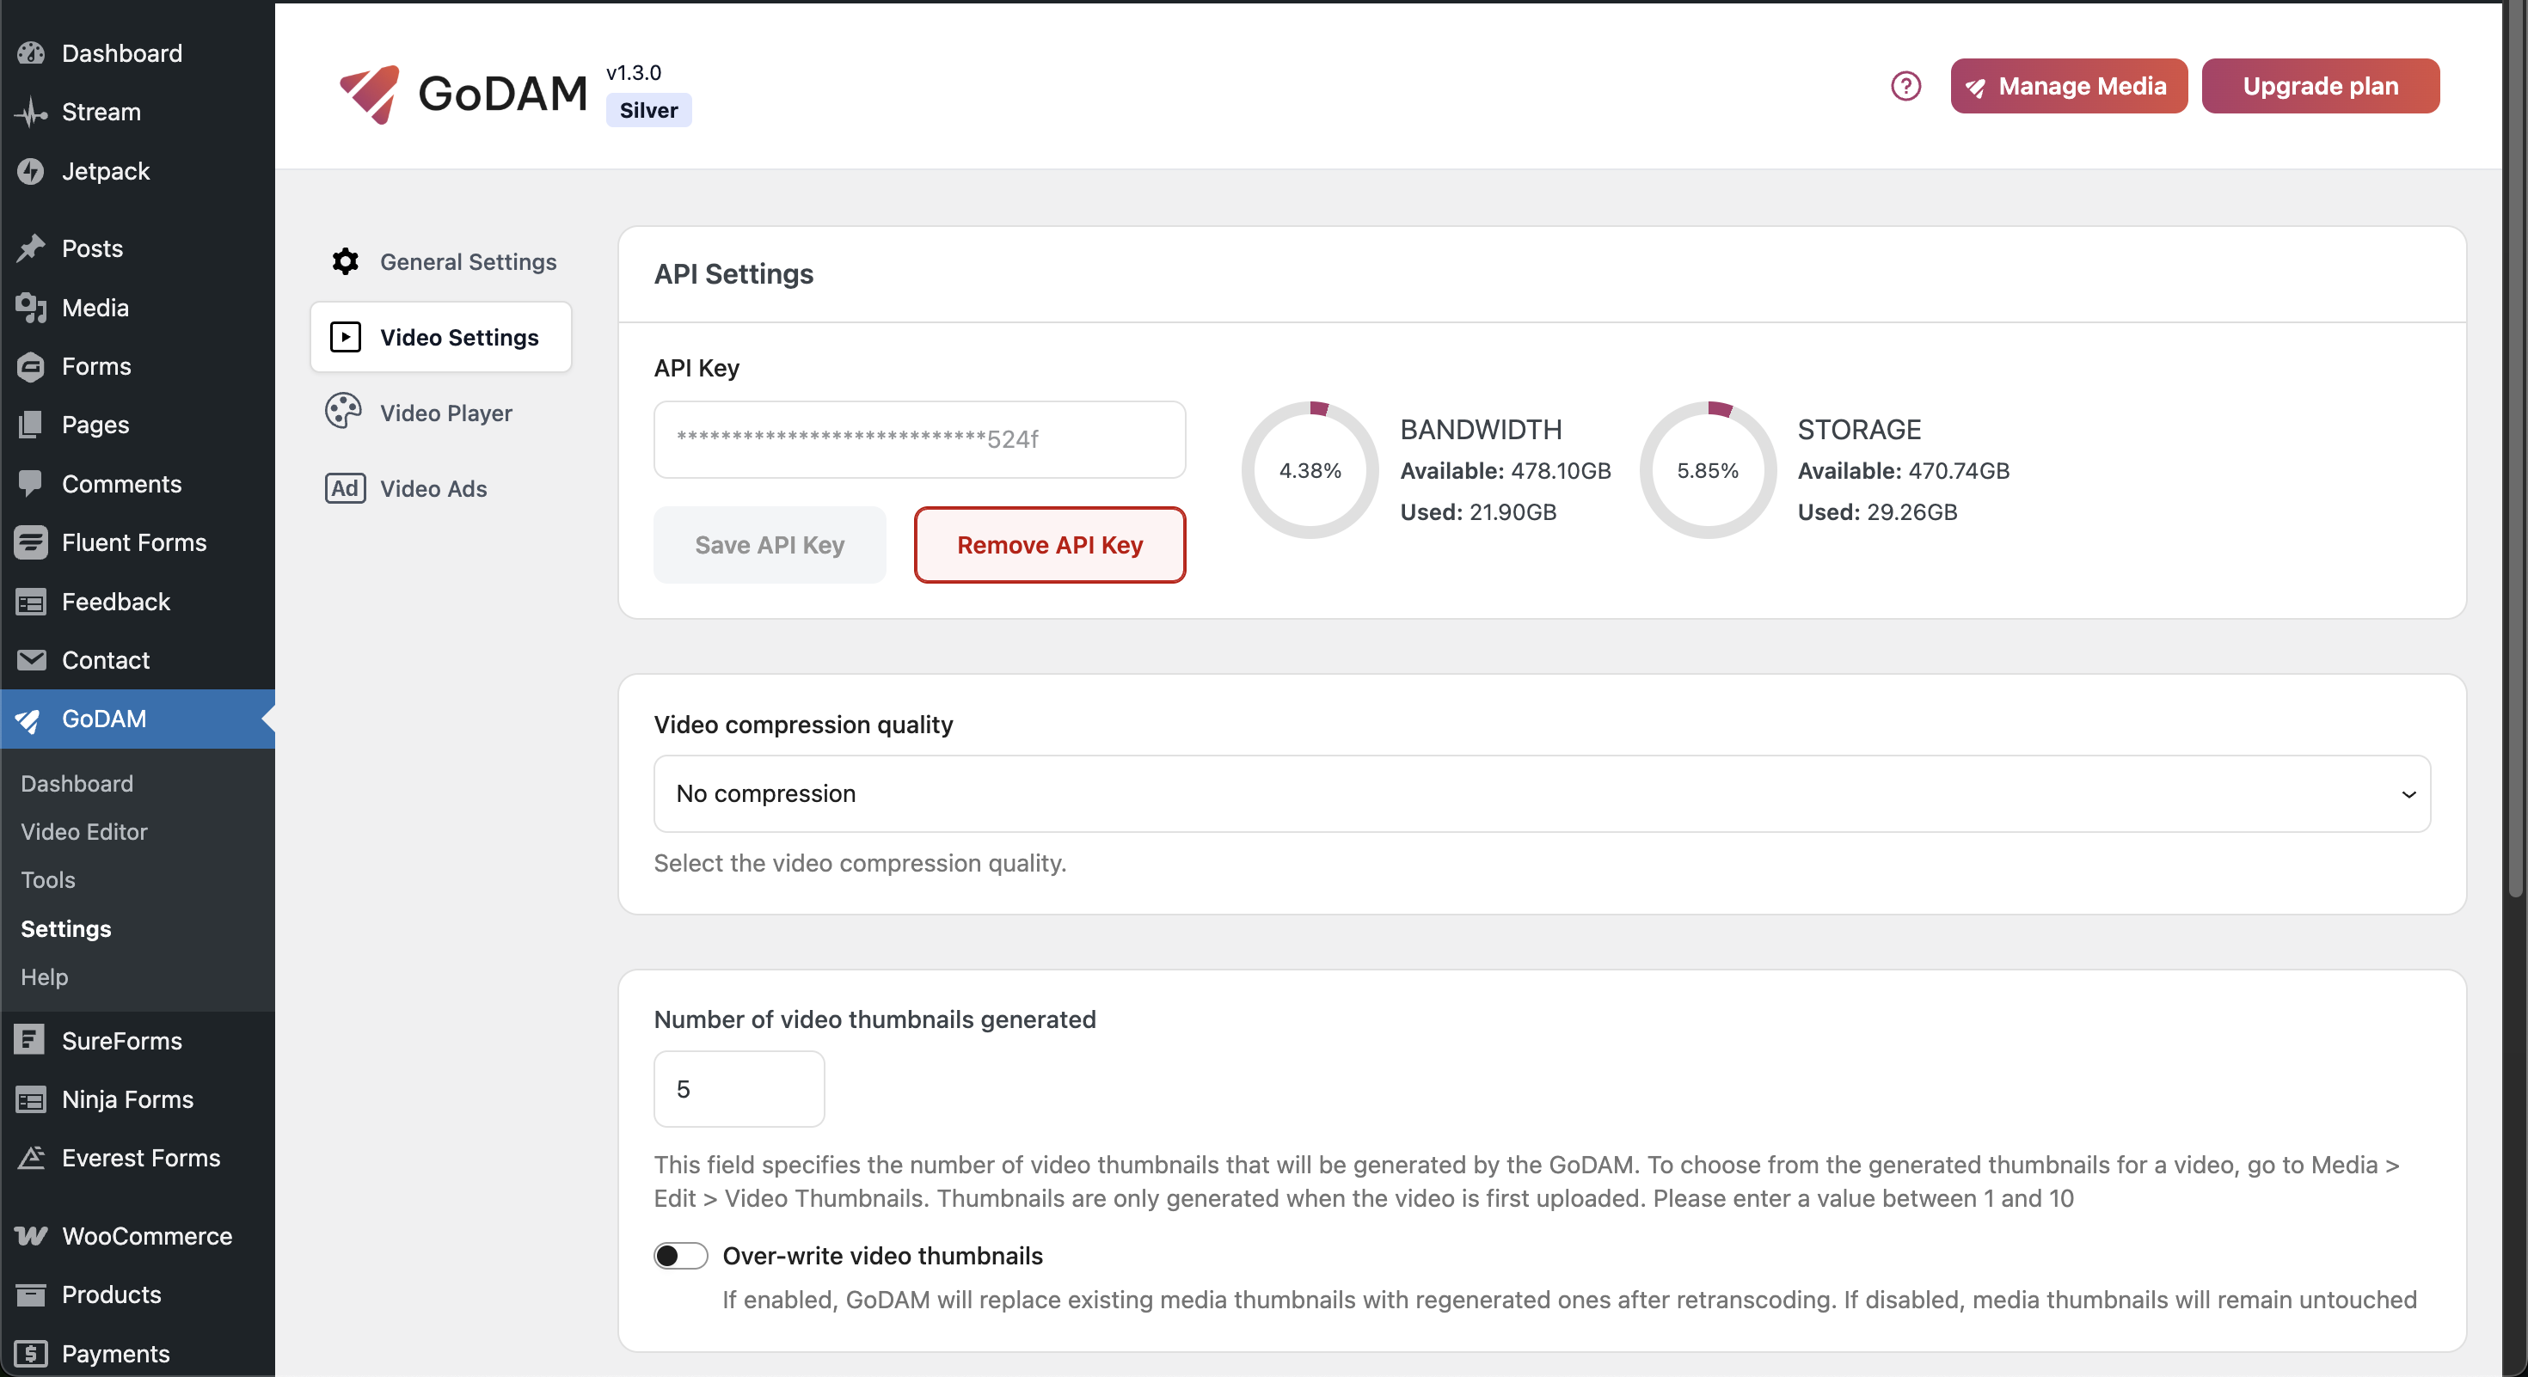2528x1377 pixels.
Task: Click the Manage Media button
Action: tap(2068, 86)
